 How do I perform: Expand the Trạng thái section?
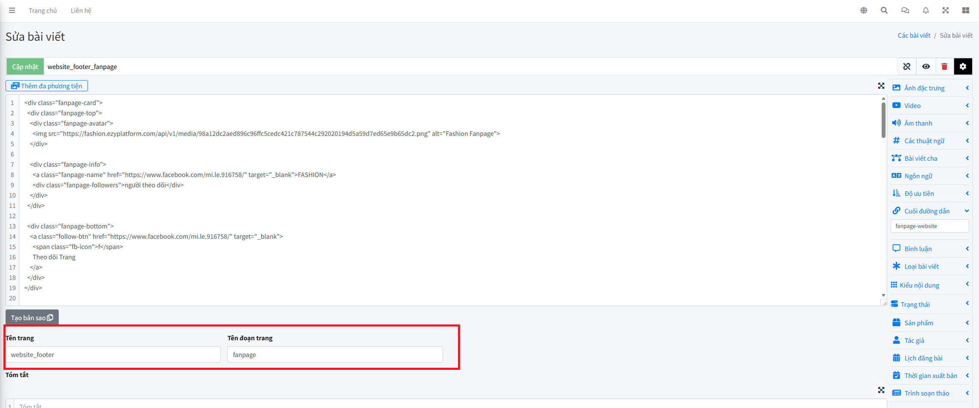tap(929, 304)
